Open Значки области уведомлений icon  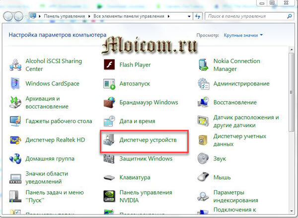point(15,179)
